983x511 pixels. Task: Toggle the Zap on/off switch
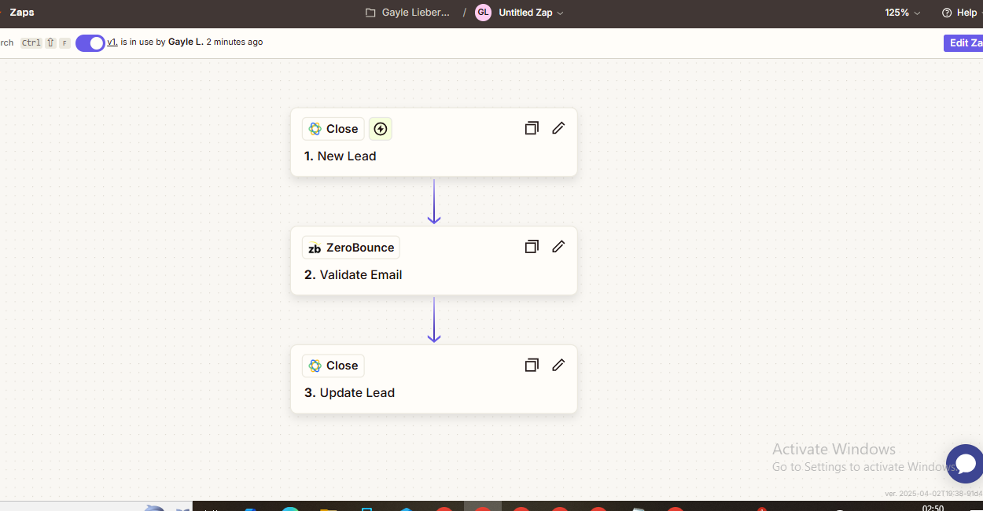pyautogui.click(x=90, y=43)
